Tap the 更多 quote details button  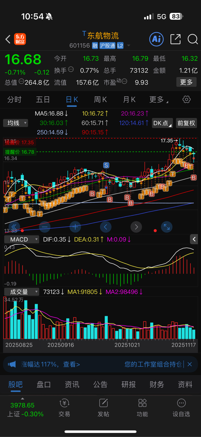pyautogui.click(x=186, y=82)
